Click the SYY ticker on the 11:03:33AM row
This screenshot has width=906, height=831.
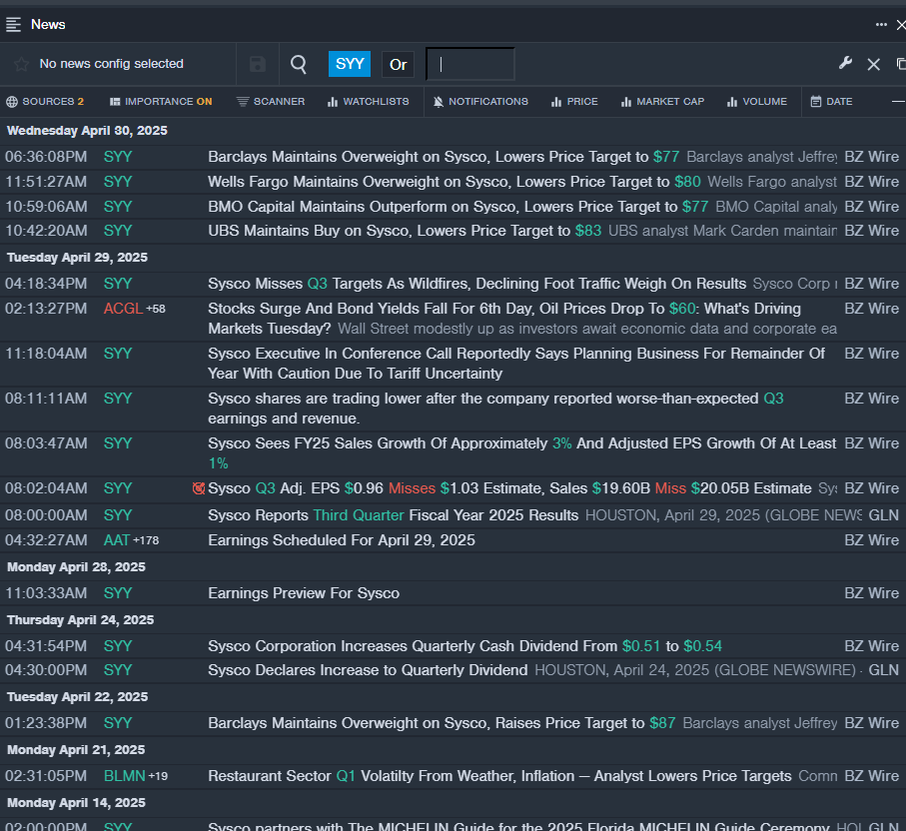118,593
